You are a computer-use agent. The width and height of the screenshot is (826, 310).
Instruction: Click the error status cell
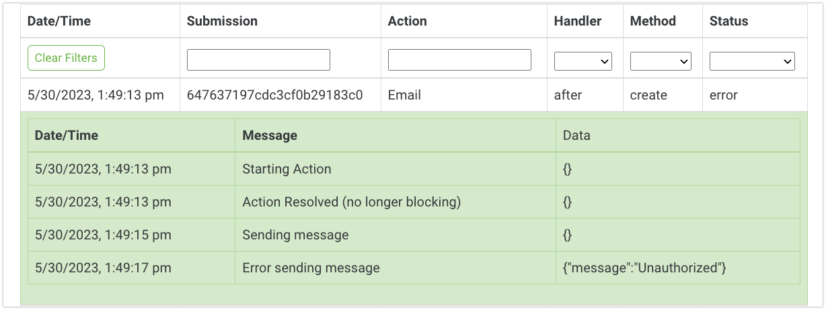(755, 95)
